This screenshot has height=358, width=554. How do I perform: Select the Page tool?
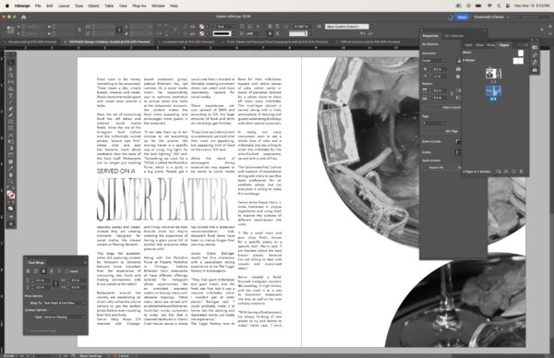pyautogui.click(x=11, y=76)
